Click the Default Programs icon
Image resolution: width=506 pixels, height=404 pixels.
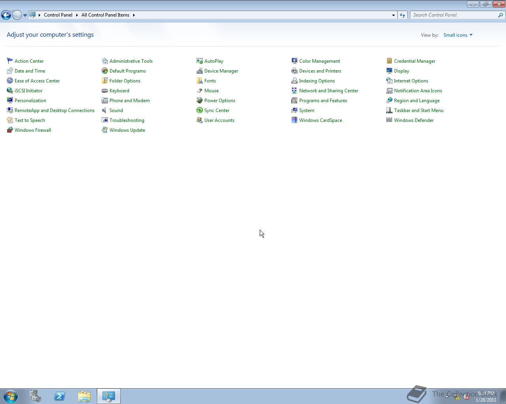click(105, 71)
